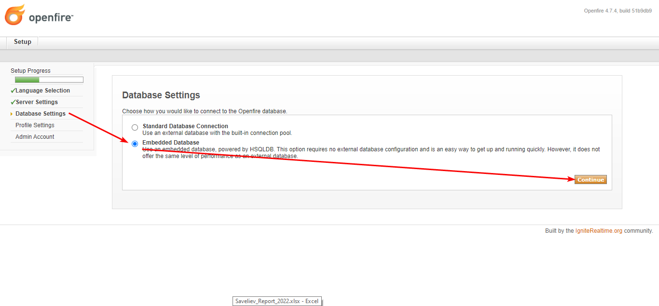Click Language Selection setup step
659x306 pixels.
tap(42, 91)
